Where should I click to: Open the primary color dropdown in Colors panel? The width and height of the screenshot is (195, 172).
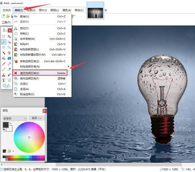(x=15, y=118)
